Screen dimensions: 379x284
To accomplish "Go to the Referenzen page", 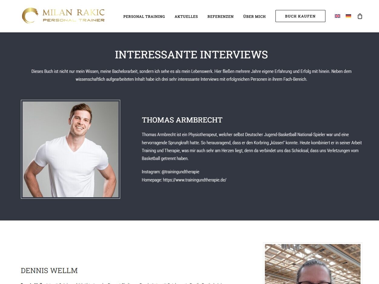I will 220,17.
